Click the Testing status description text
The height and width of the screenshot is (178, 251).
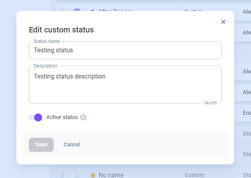point(70,76)
